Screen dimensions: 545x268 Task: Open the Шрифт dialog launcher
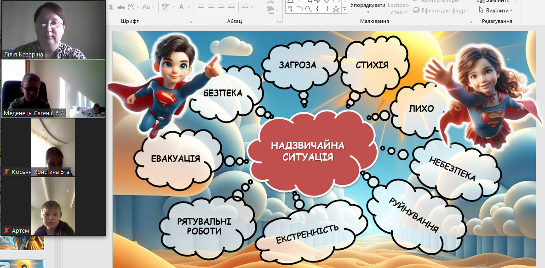coord(190,22)
